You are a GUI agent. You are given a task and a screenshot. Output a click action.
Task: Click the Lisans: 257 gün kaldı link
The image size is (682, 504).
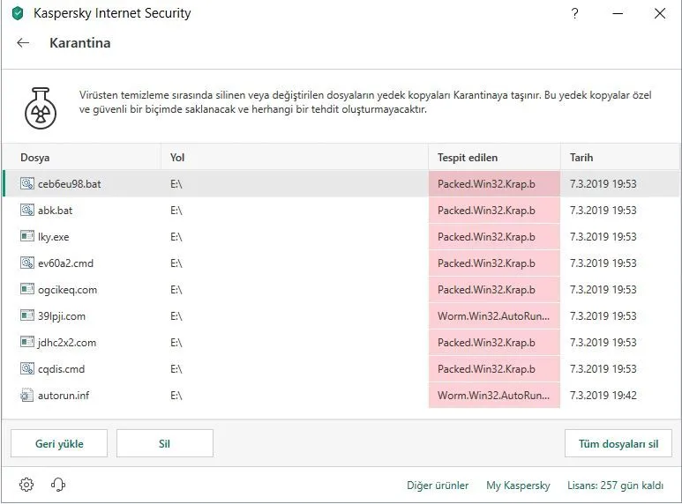[615, 485]
